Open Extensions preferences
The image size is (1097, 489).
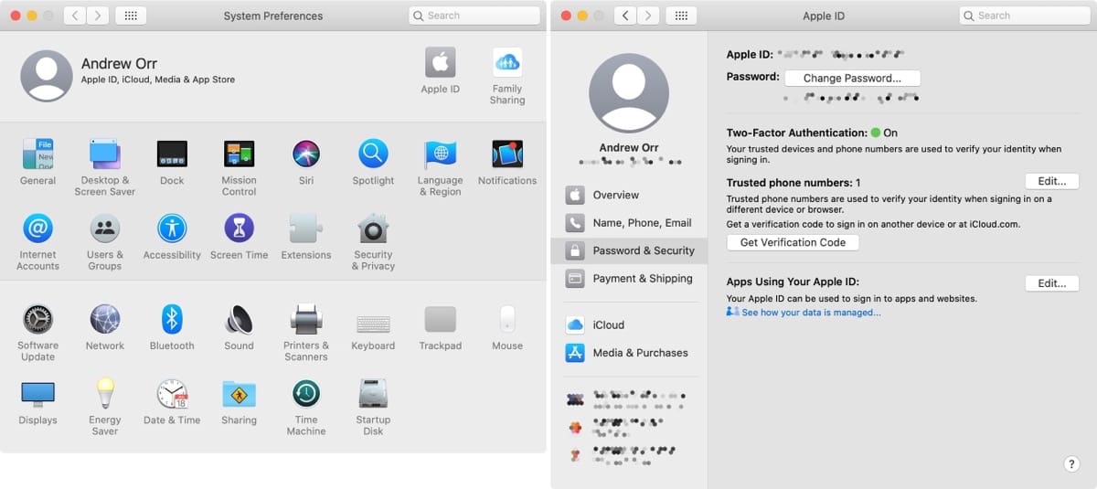point(306,236)
